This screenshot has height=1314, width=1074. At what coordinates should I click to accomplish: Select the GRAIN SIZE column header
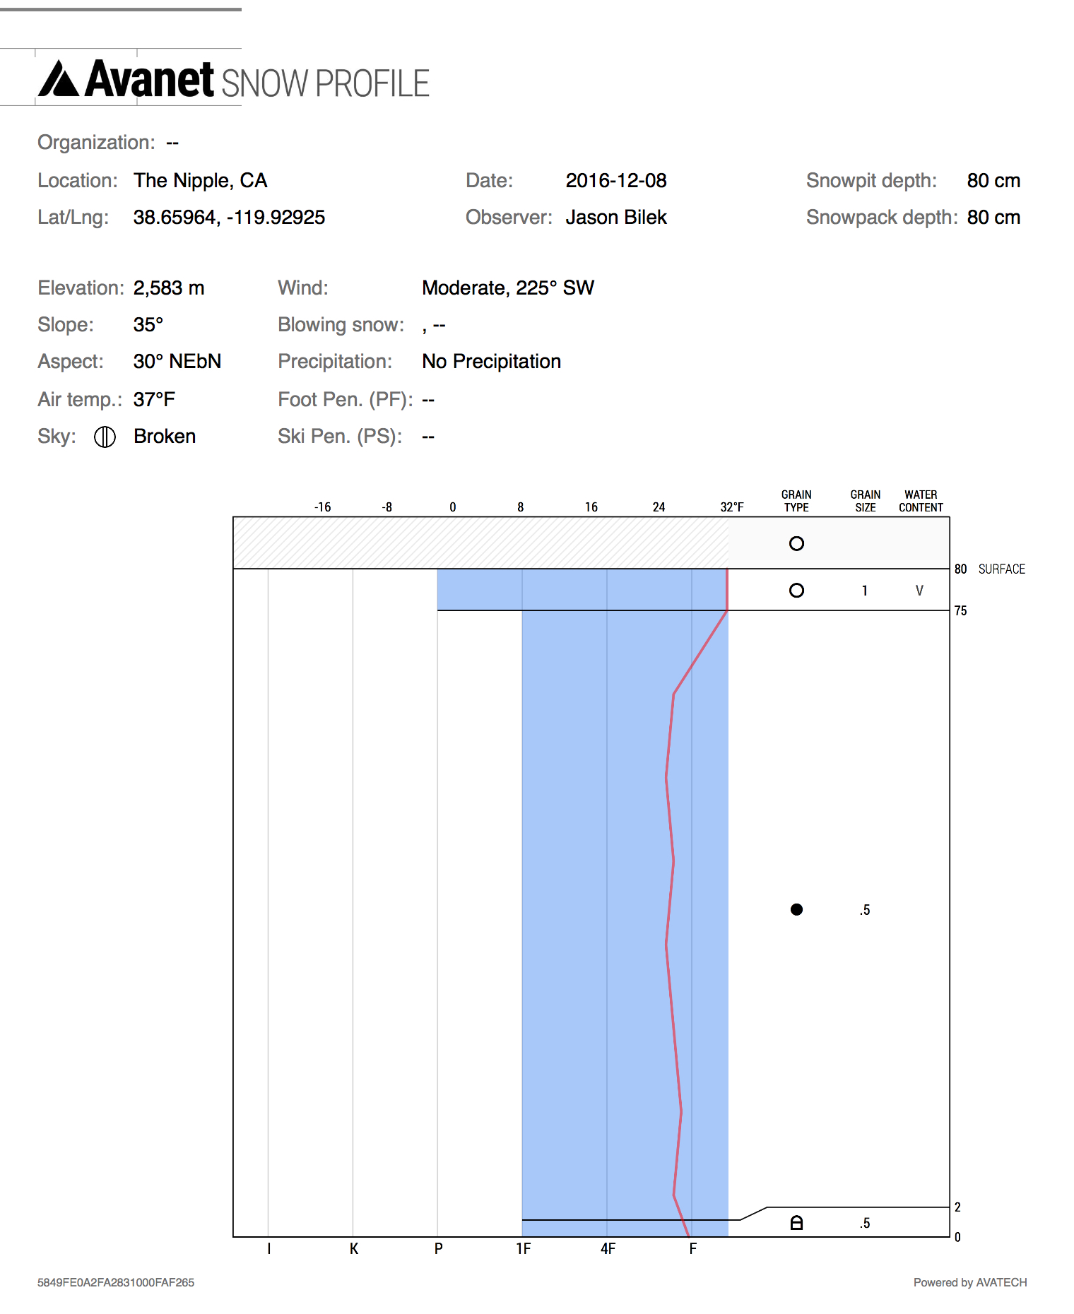tap(865, 501)
